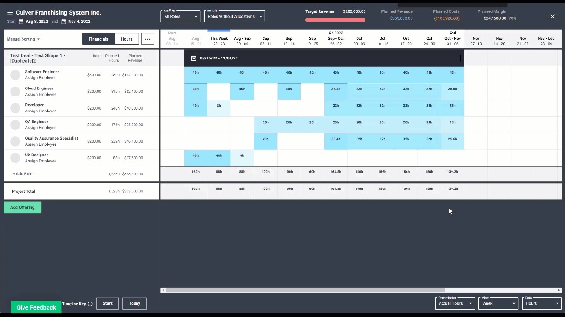Click the Give Feedback button
The height and width of the screenshot is (317, 565).
(x=36, y=307)
